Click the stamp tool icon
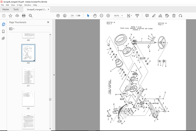 point(167,16)
